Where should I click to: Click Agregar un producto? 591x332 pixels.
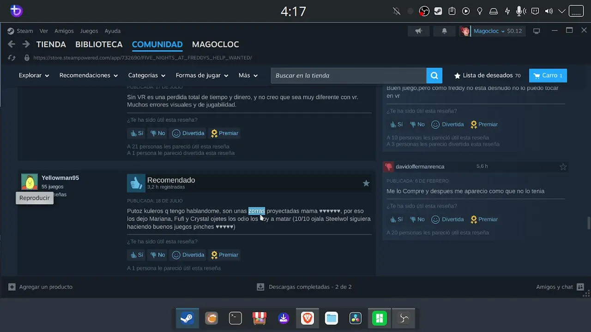[x=41, y=287]
